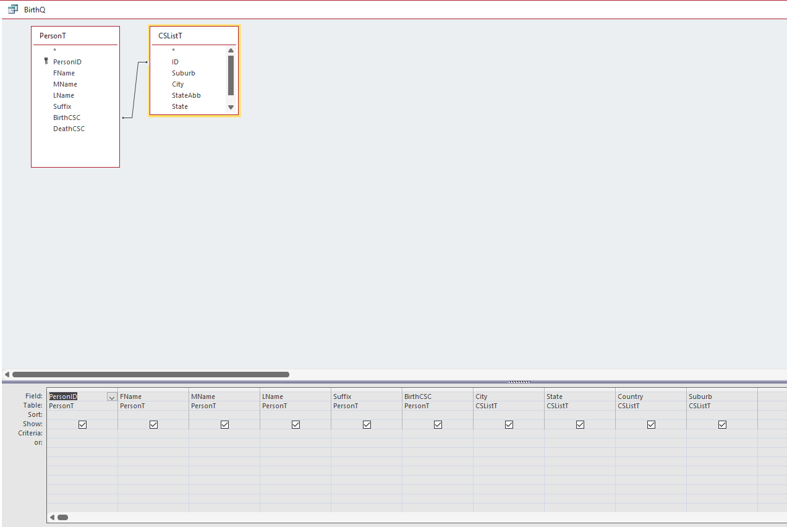Click the BirthQ query icon in tab

click(x=12, y=9)
